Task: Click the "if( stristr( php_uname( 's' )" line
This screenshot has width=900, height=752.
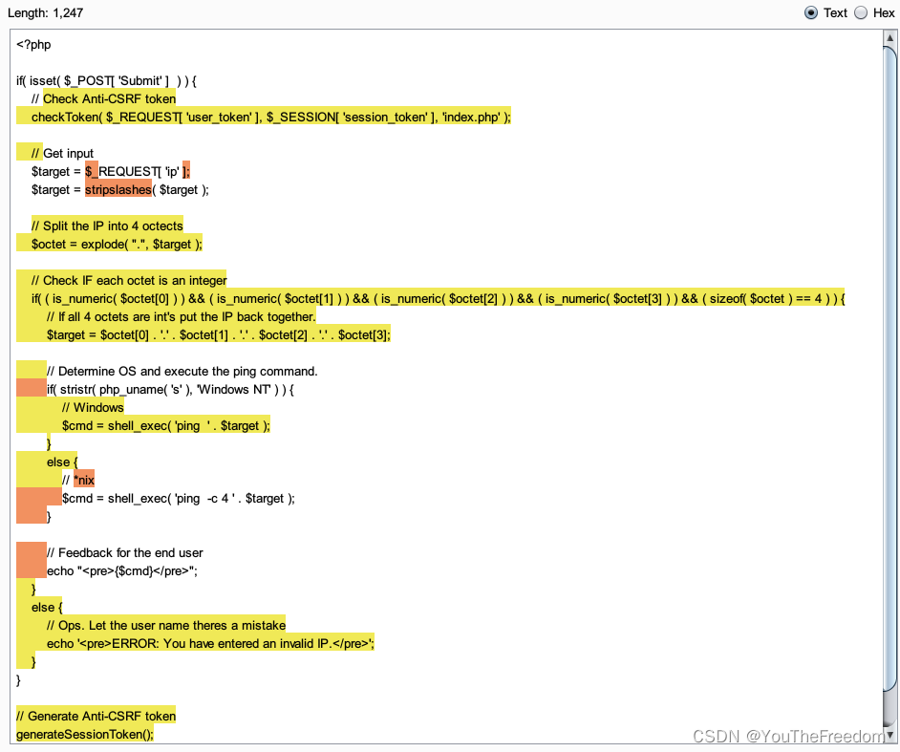Action: point(170,390)
